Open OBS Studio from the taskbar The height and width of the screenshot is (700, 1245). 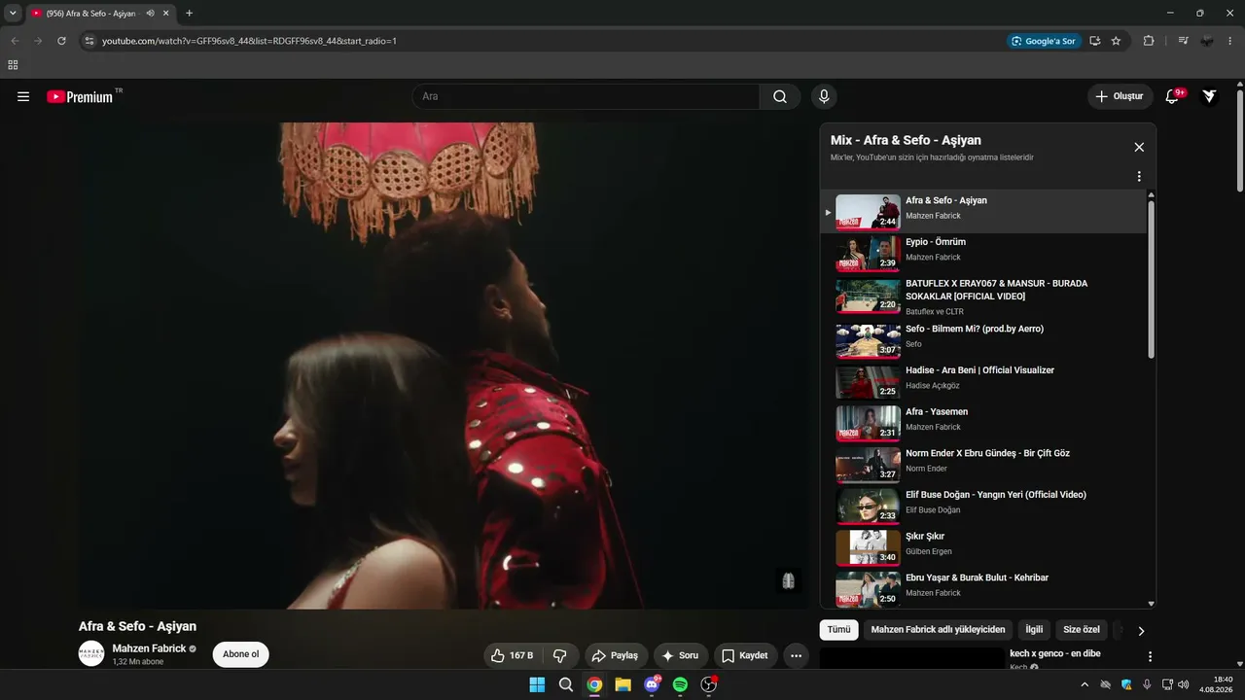coord(709,684)
